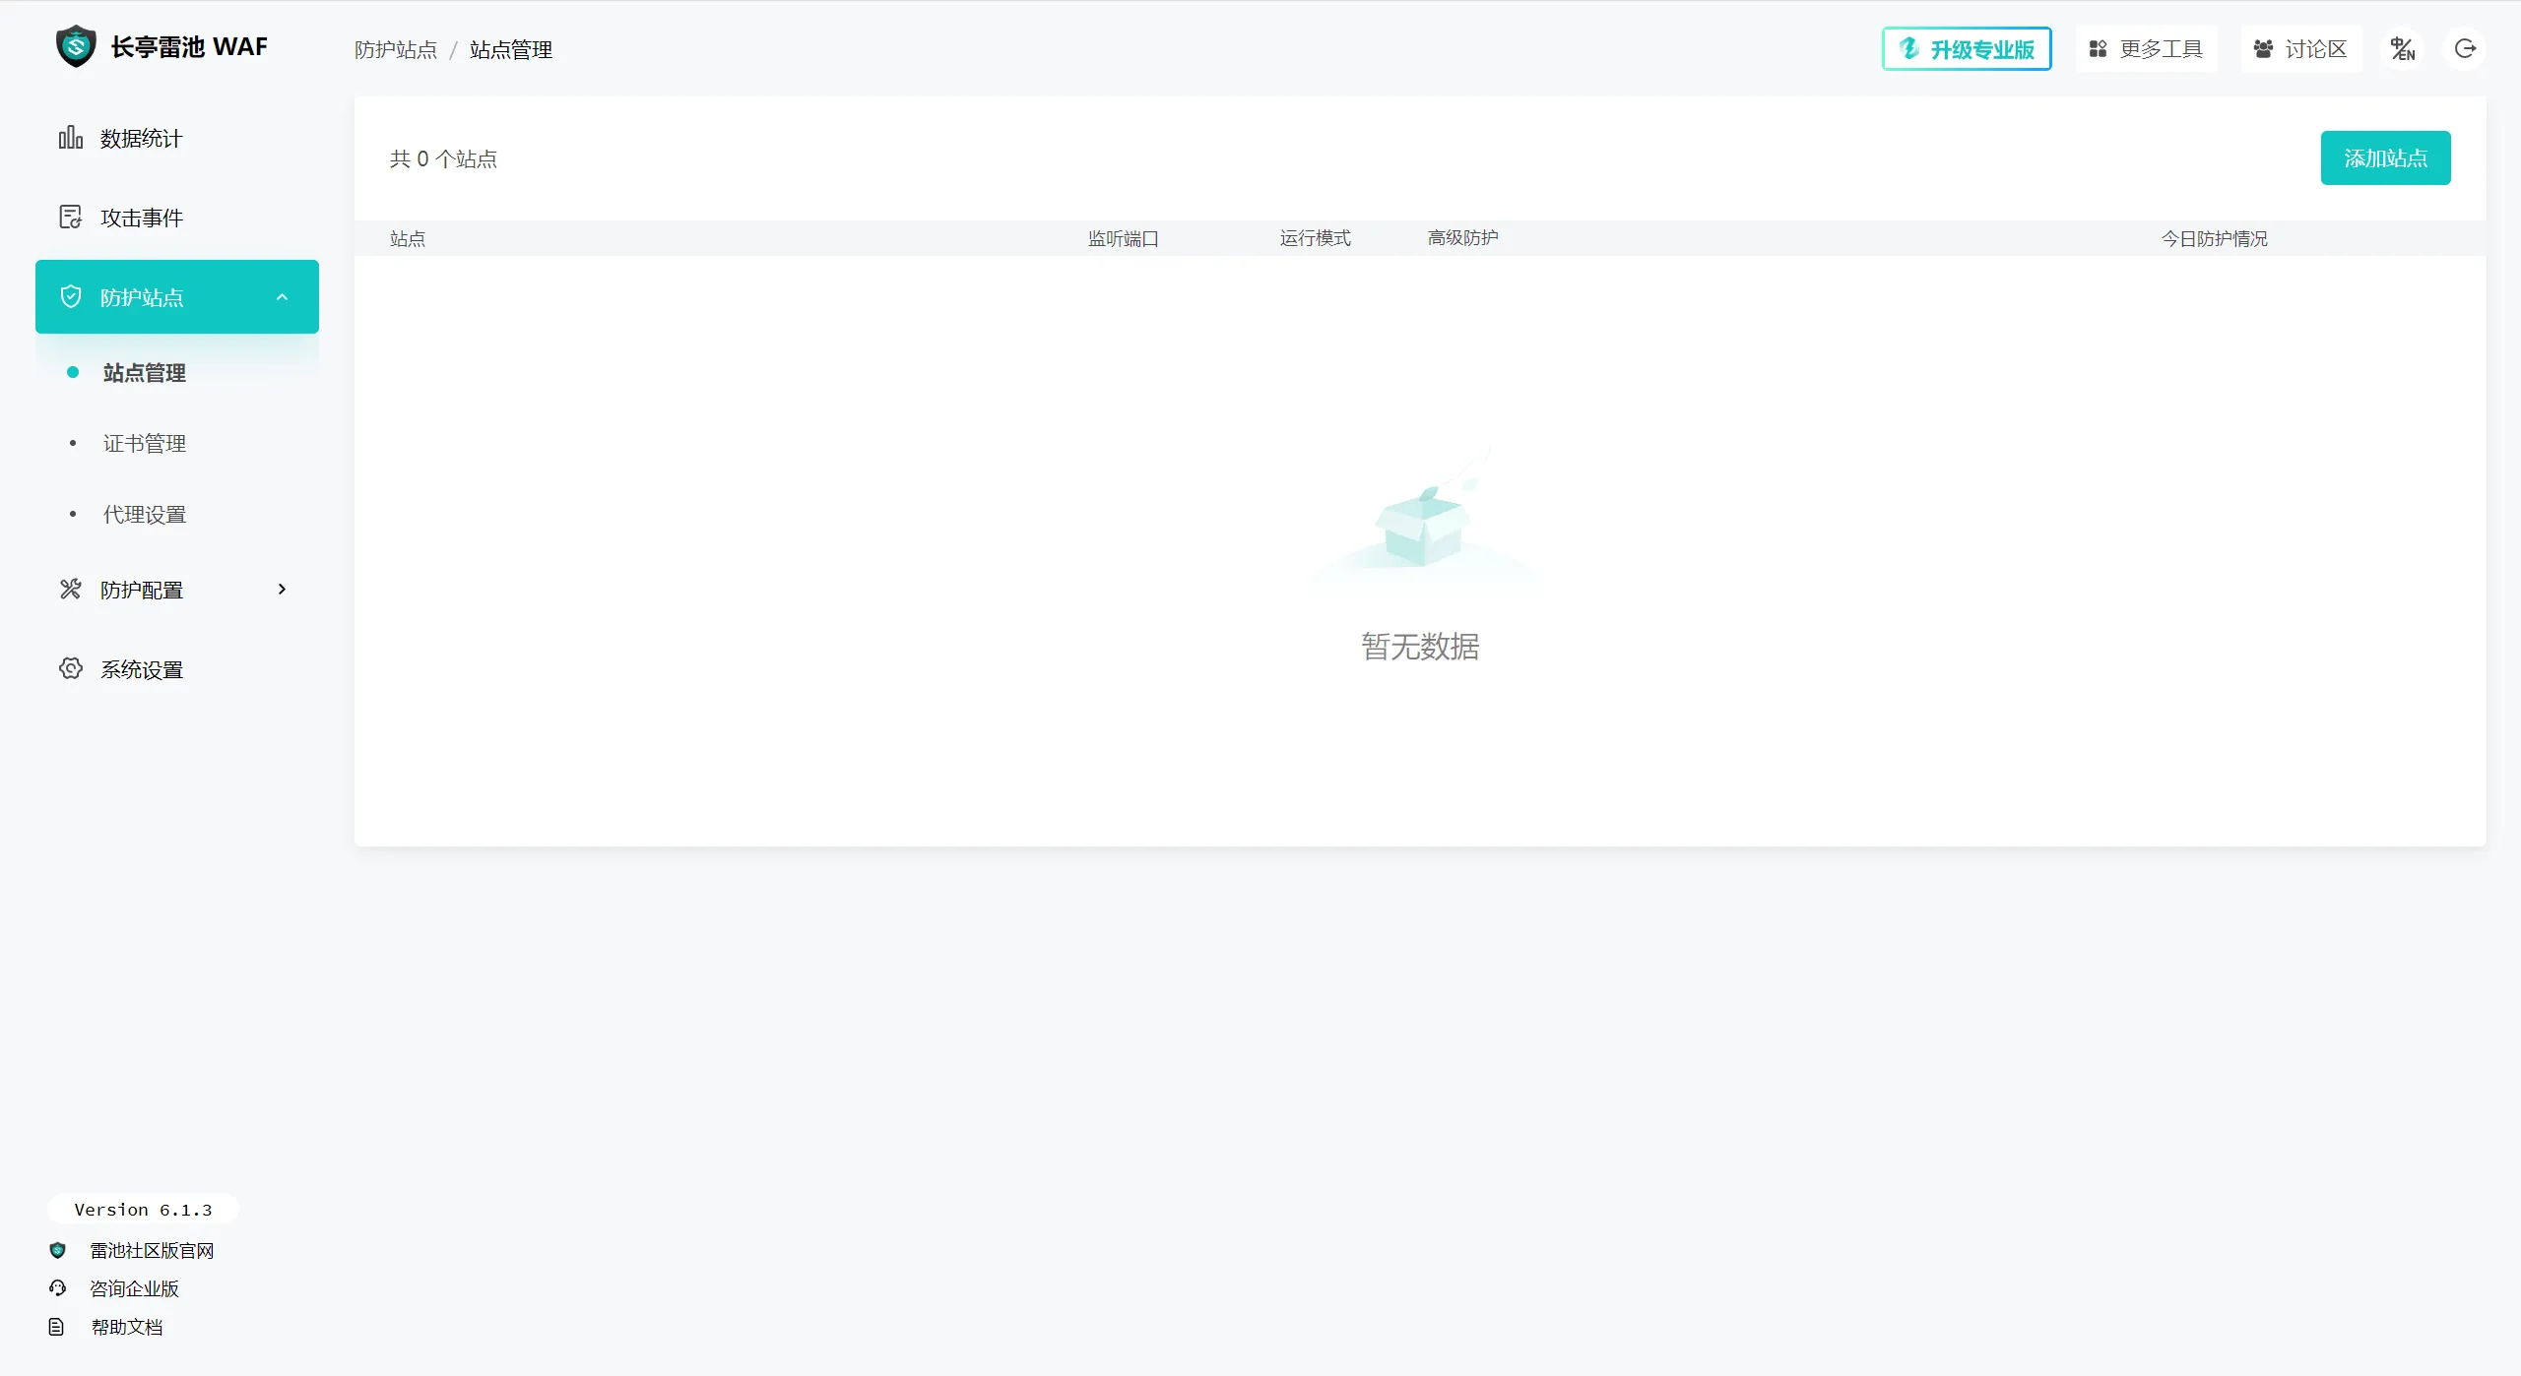Click the 添加站点 button
The height and width of the screenshot is (1376, 2521).
click(x=2384, y=157)
